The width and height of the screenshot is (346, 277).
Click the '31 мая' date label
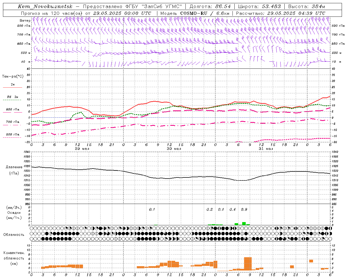pos(266,149)
